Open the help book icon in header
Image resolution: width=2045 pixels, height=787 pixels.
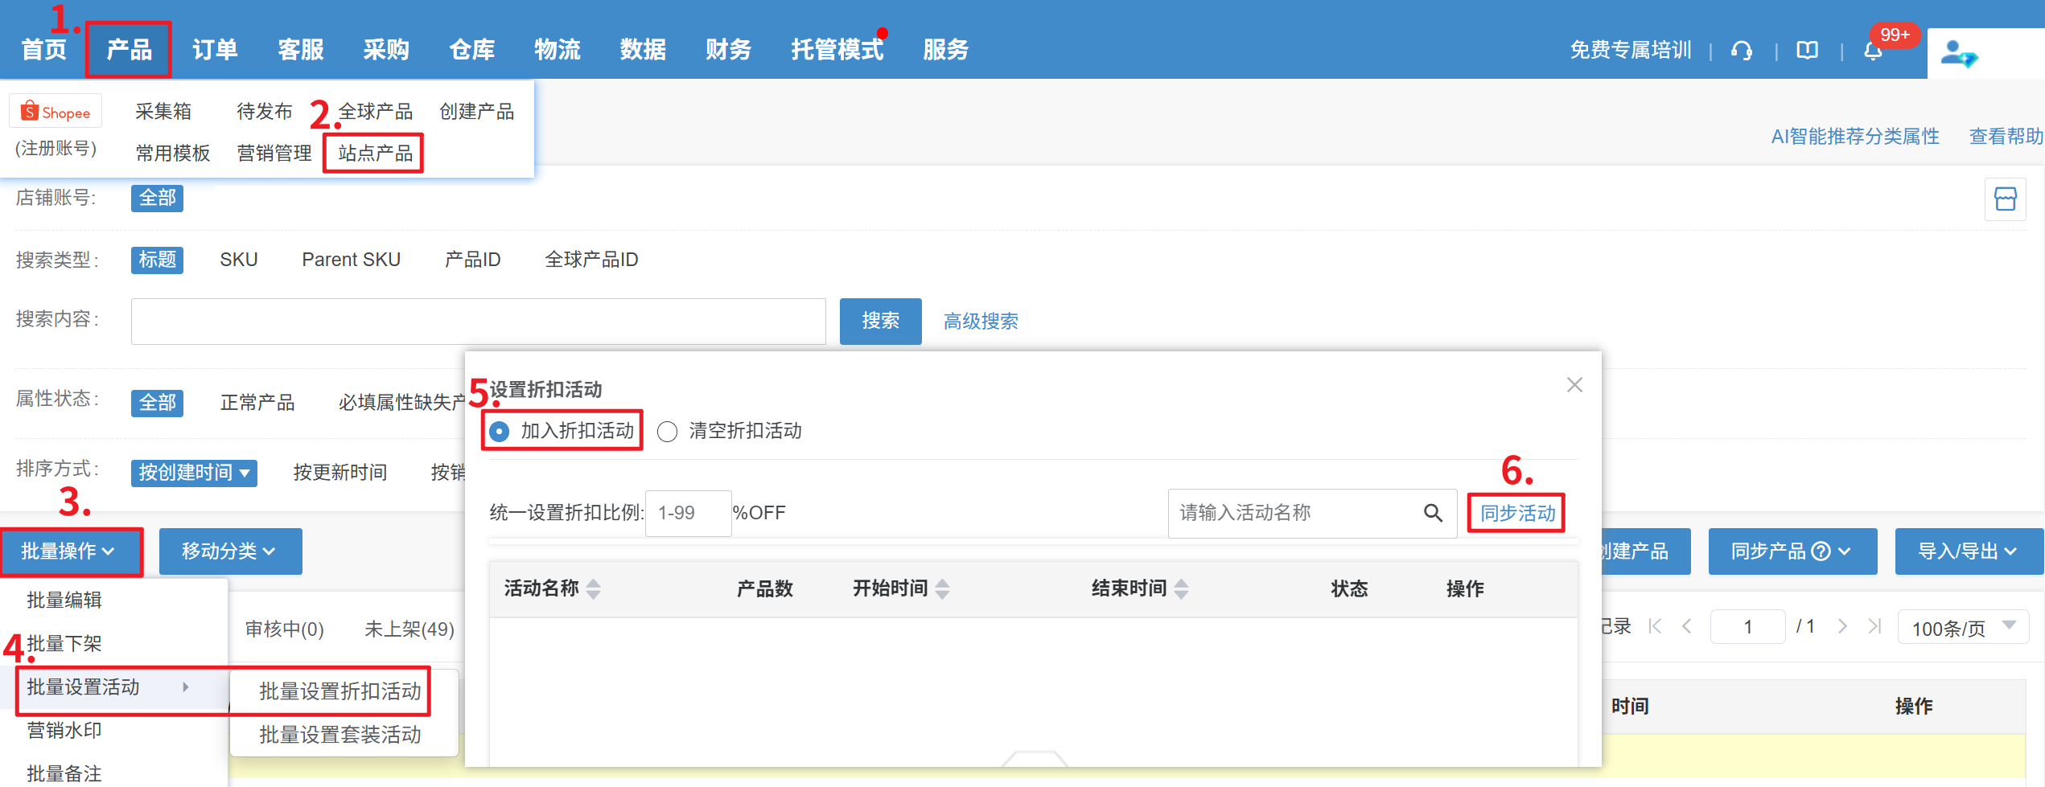(1807, 51)
